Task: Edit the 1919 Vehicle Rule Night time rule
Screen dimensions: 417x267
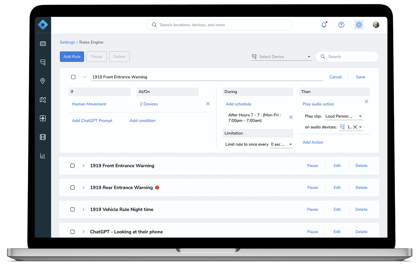Action: [x=337, y=210]
